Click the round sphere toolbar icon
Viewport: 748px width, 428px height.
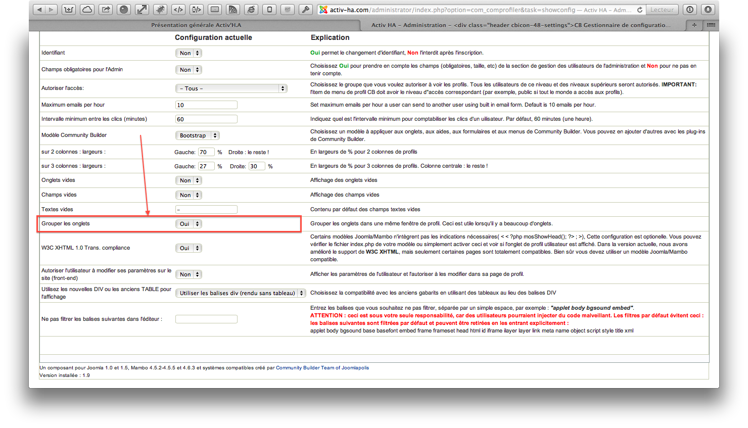tap(124, 10)
